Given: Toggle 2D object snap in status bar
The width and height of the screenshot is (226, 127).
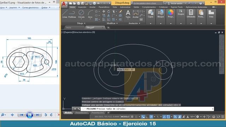Looking at the screenshot, I should [168, 117].
